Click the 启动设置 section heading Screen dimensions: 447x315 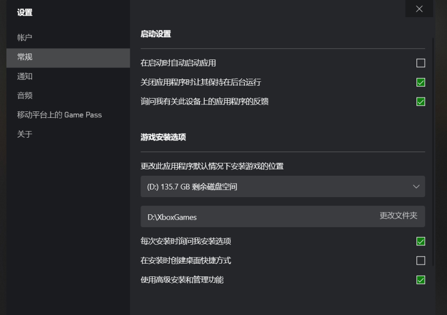155,34
